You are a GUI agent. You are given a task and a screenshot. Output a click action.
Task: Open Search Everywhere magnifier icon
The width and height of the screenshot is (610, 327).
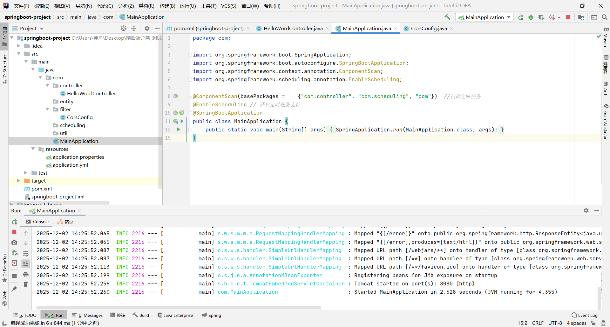[604, 17]
